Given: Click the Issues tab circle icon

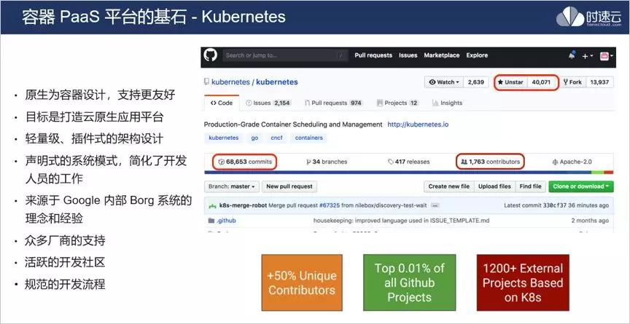Looking at the screenshot, I should 249,103.
